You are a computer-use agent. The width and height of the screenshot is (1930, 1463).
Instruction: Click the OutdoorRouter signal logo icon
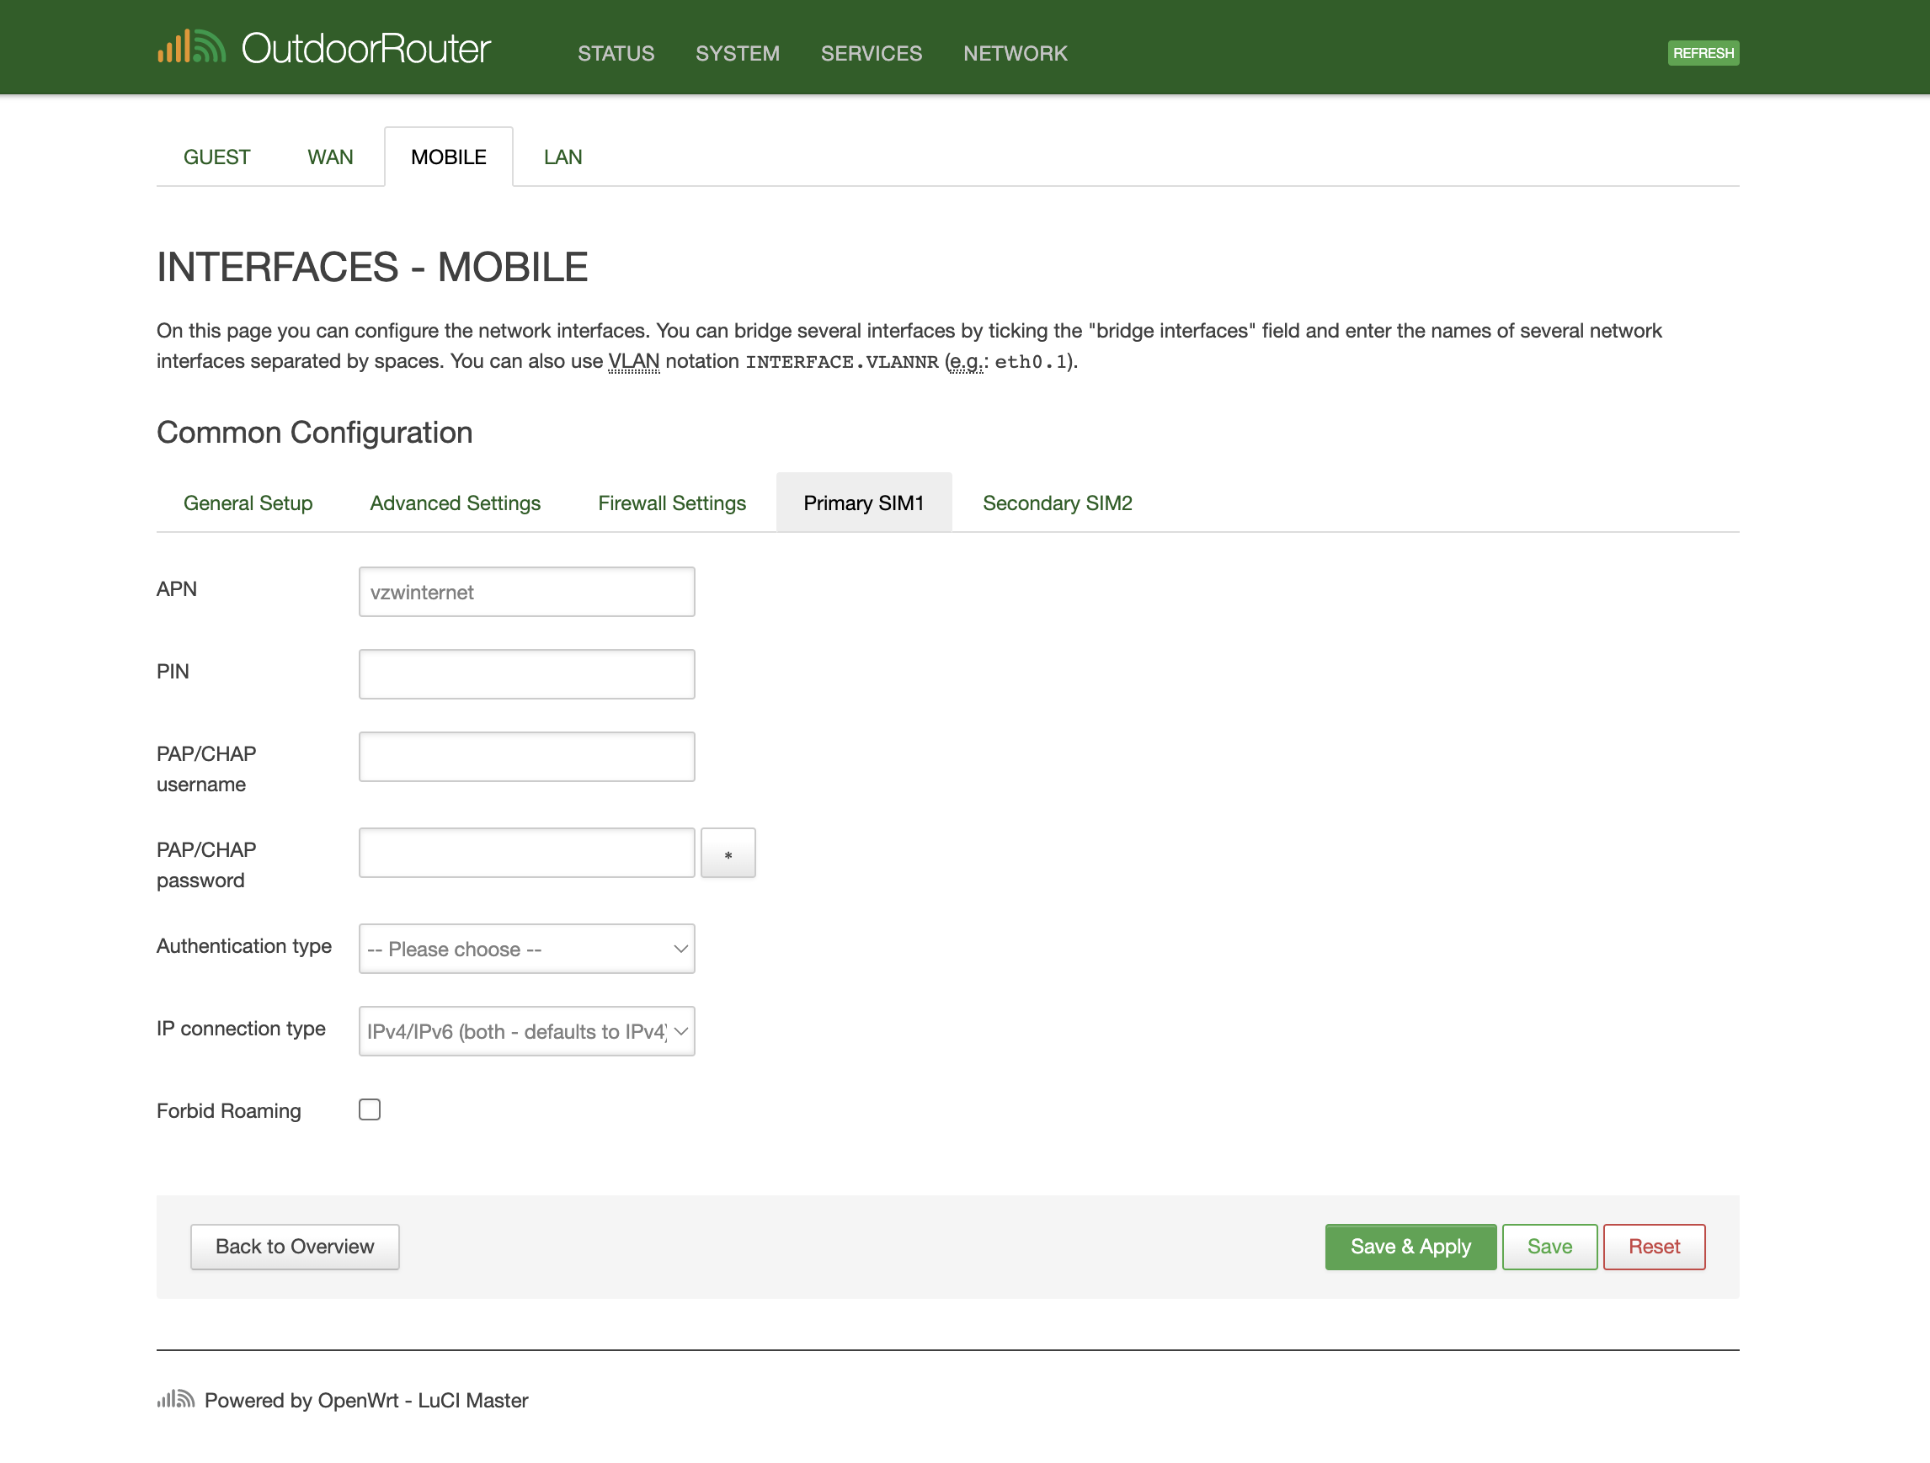pos(191,47)
